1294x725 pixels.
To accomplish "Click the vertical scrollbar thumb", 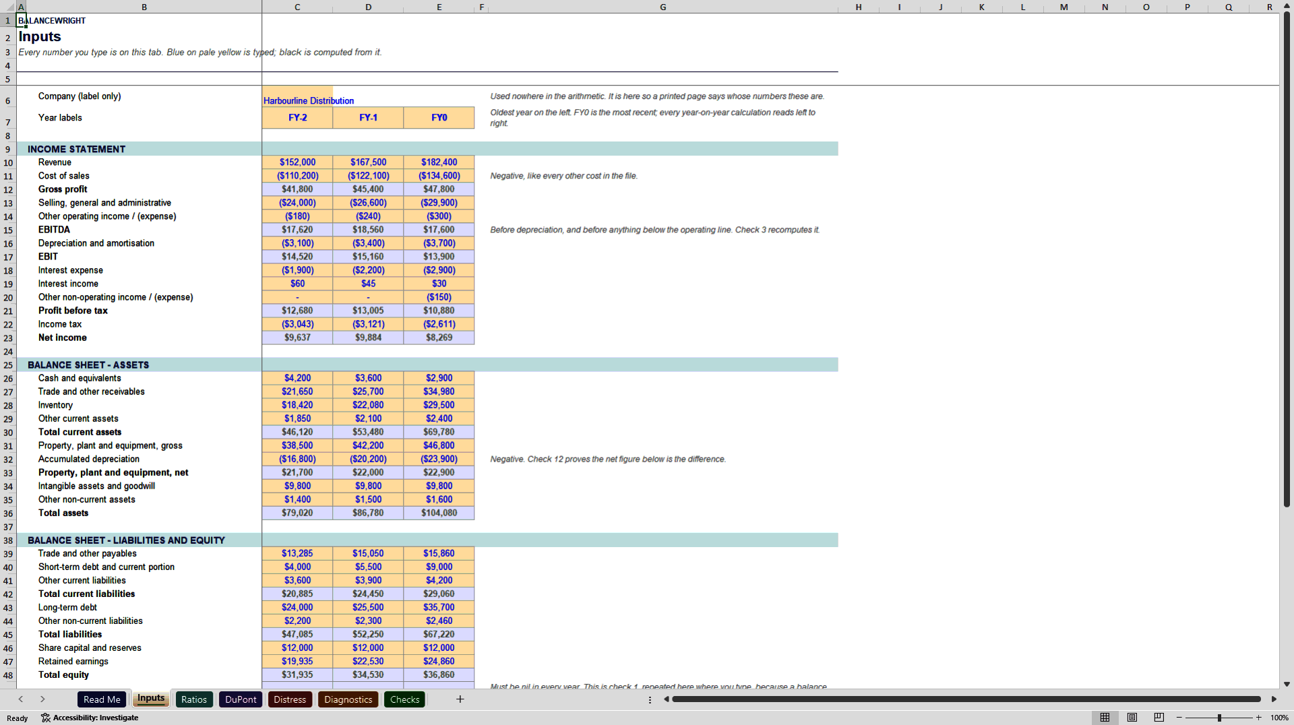I will pos(1287,260).
